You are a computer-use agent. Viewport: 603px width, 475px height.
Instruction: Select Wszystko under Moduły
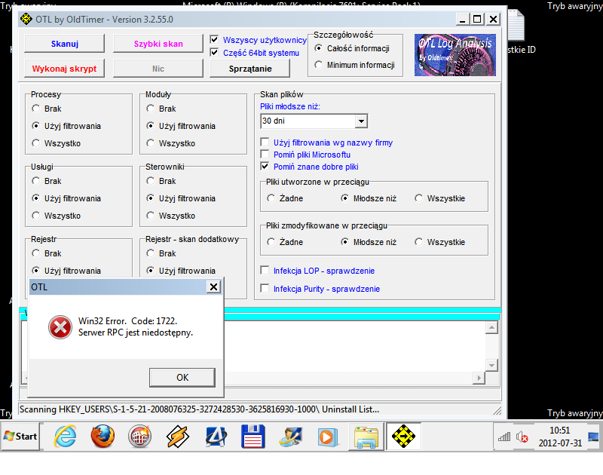pyautogui.click(x=150, y=143)
